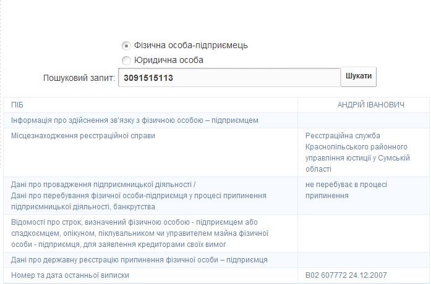
Task: Select the Юридична особа radio button
Action: pyautogui.click(x=126, y=61)
